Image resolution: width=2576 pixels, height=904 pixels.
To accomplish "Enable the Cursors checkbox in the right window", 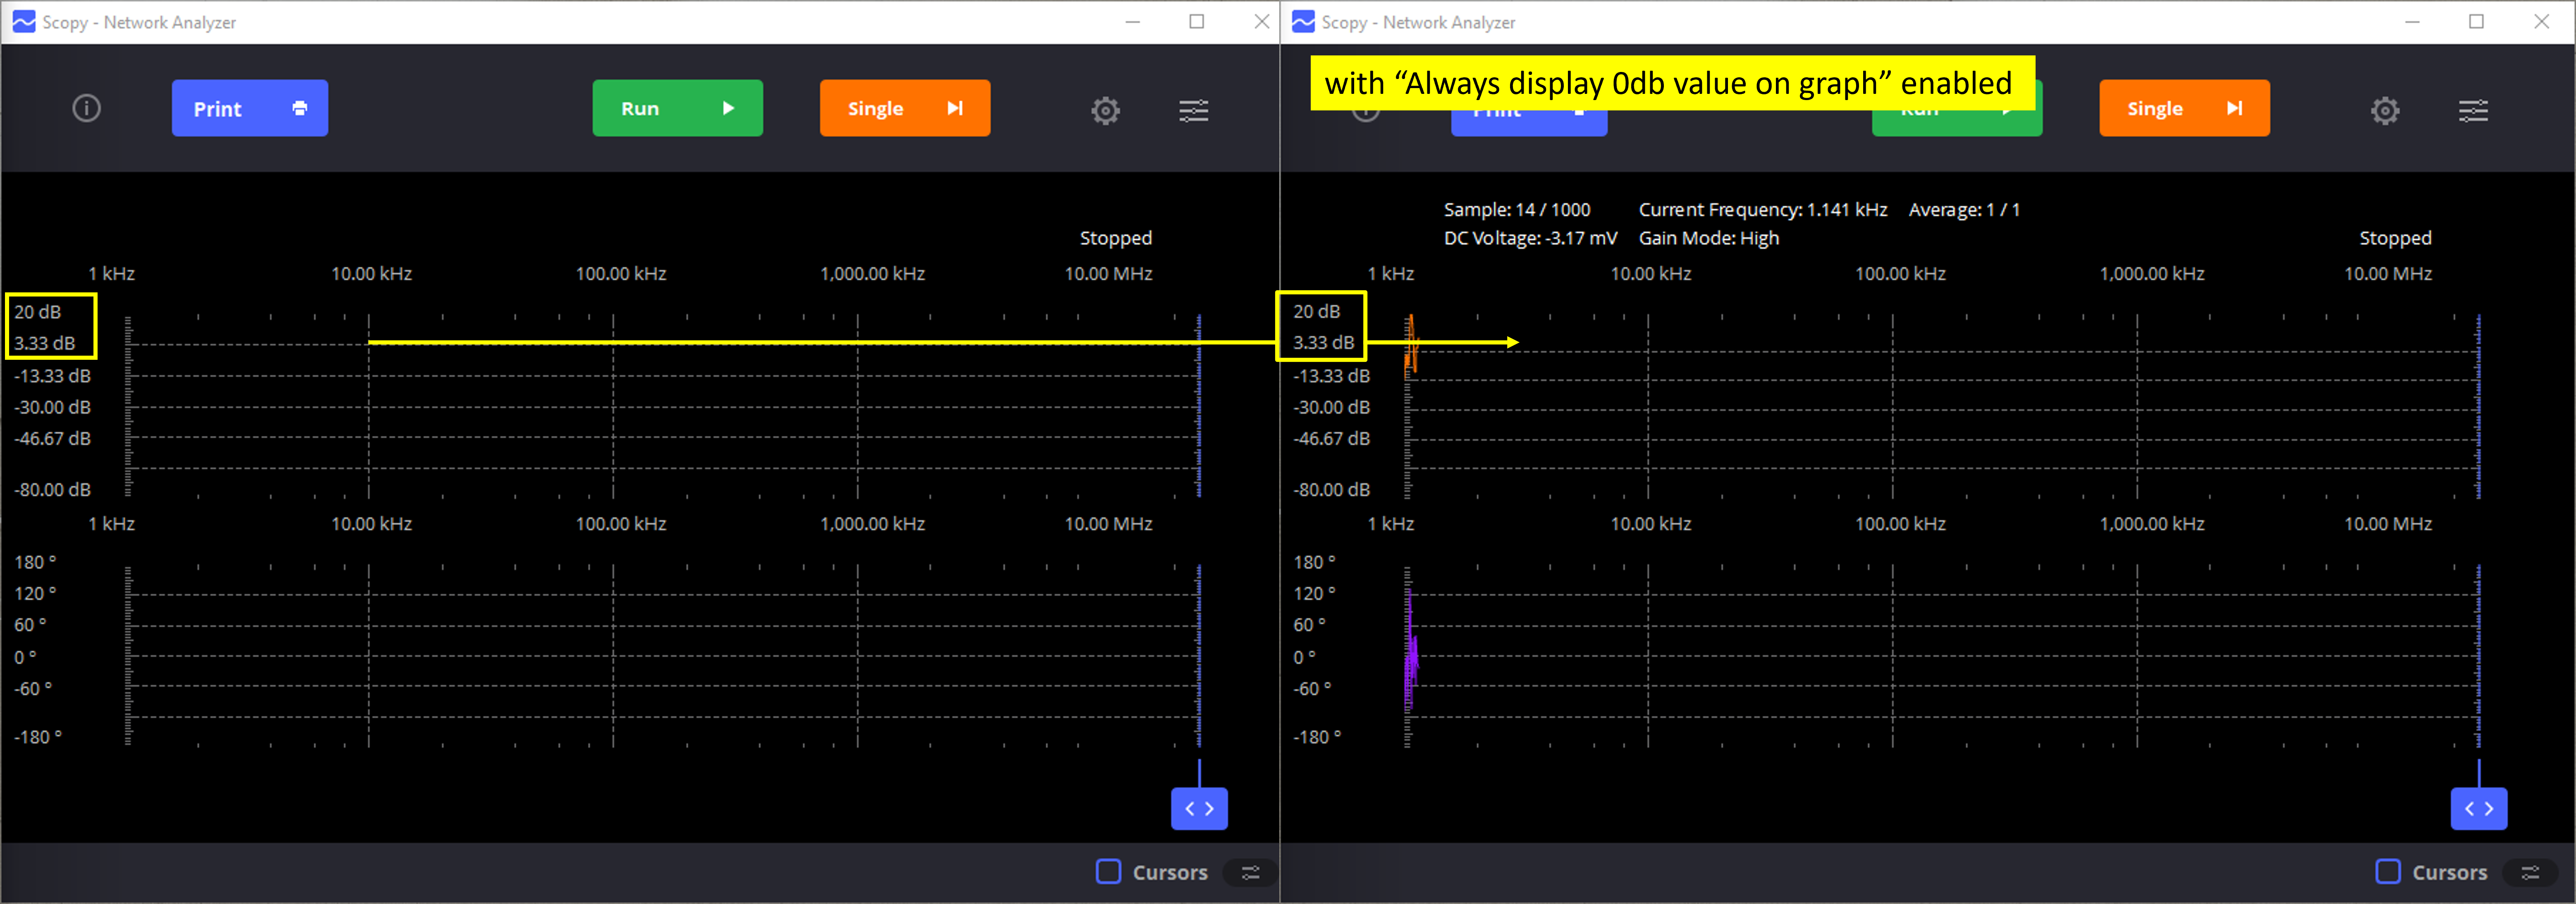I will [2387, 872].
